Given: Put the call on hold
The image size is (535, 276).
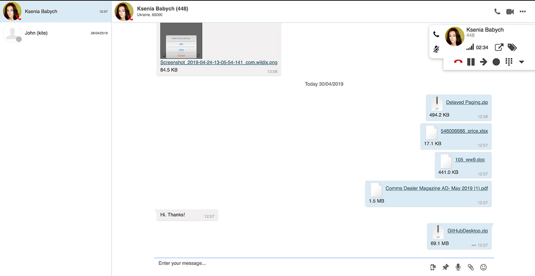Looking at the screenshot, I should [471, 61].
